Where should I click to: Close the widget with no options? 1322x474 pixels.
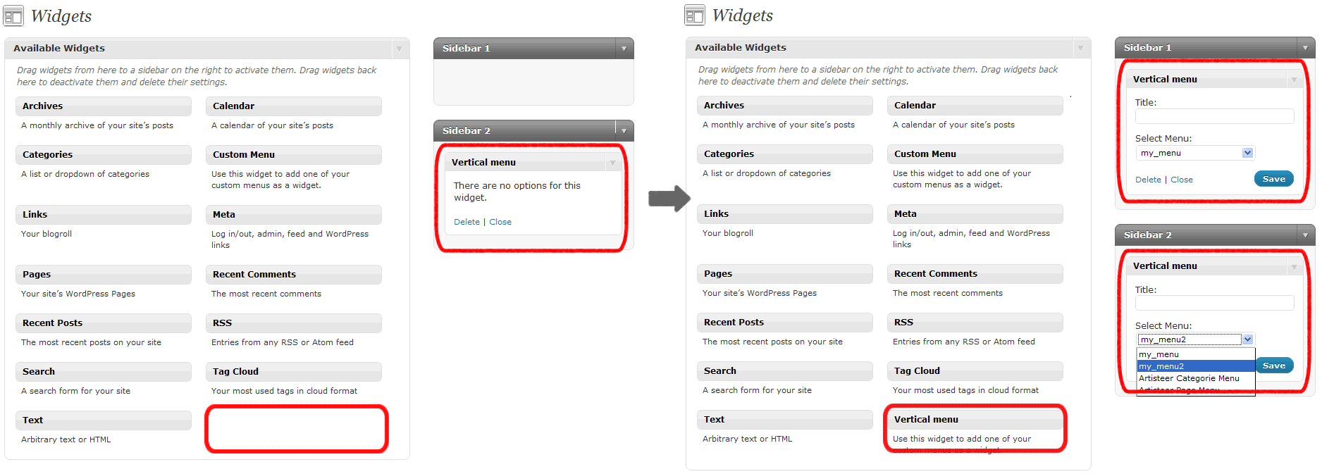[500, 222]
